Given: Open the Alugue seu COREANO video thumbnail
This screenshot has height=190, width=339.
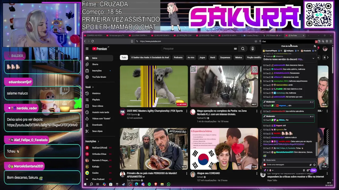Looking at the screenshot, I should pos(224,149).
